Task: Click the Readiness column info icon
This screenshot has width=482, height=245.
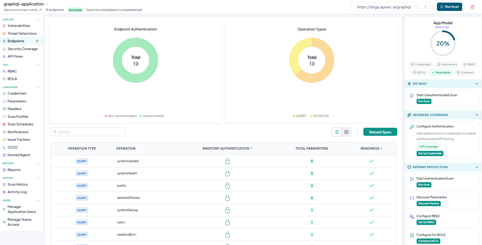Action: 381,148
